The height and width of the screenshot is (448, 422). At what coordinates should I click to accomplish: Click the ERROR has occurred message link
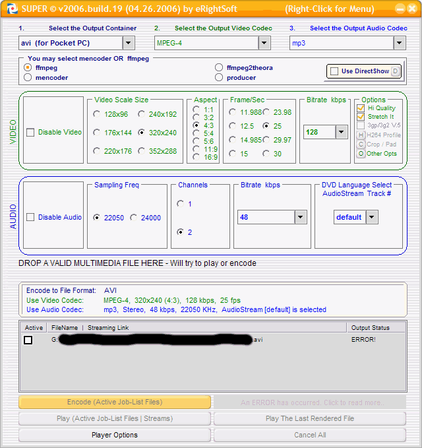point(310,402)
